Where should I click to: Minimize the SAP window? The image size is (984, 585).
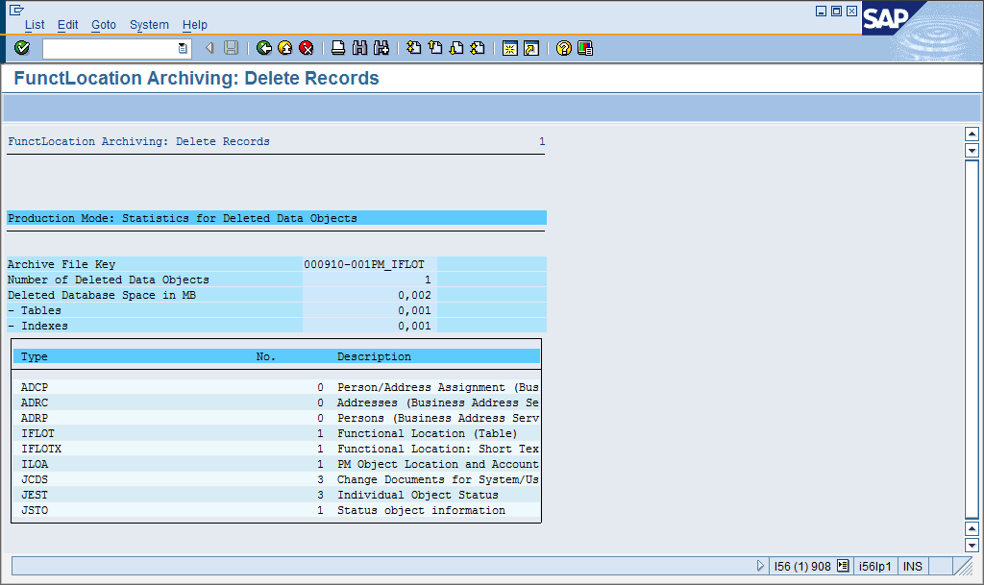[x=821, y=11]
